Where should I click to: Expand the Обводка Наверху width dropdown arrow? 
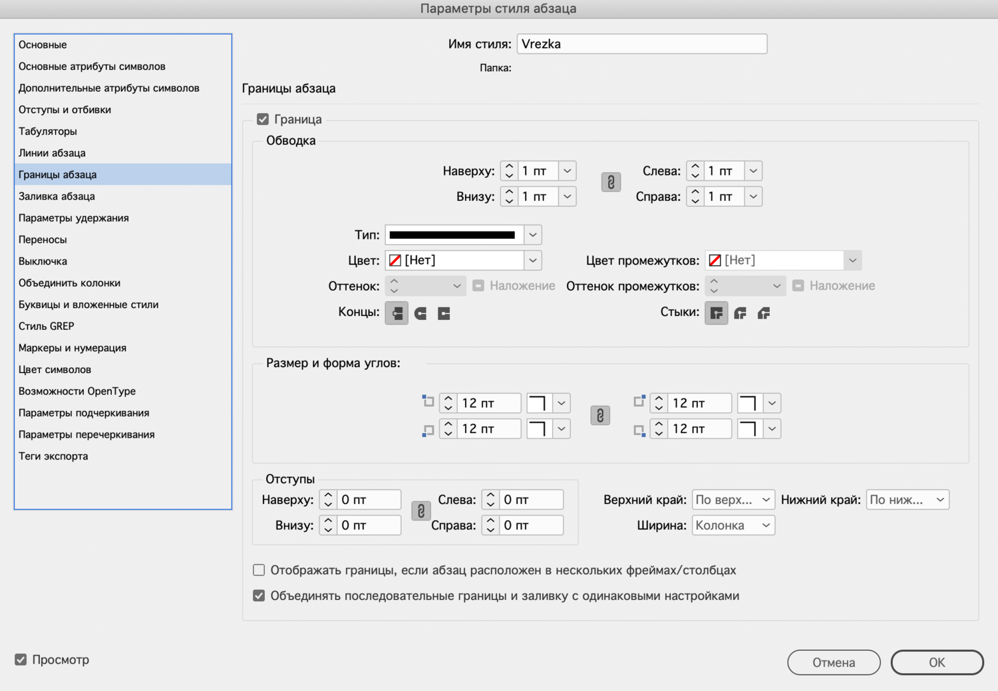(x=567, y=171)
